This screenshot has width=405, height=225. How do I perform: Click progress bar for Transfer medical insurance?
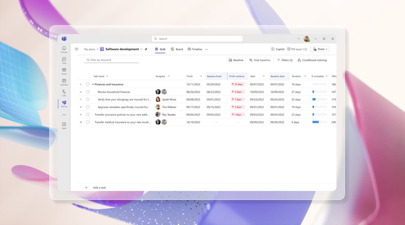[320, 122]
